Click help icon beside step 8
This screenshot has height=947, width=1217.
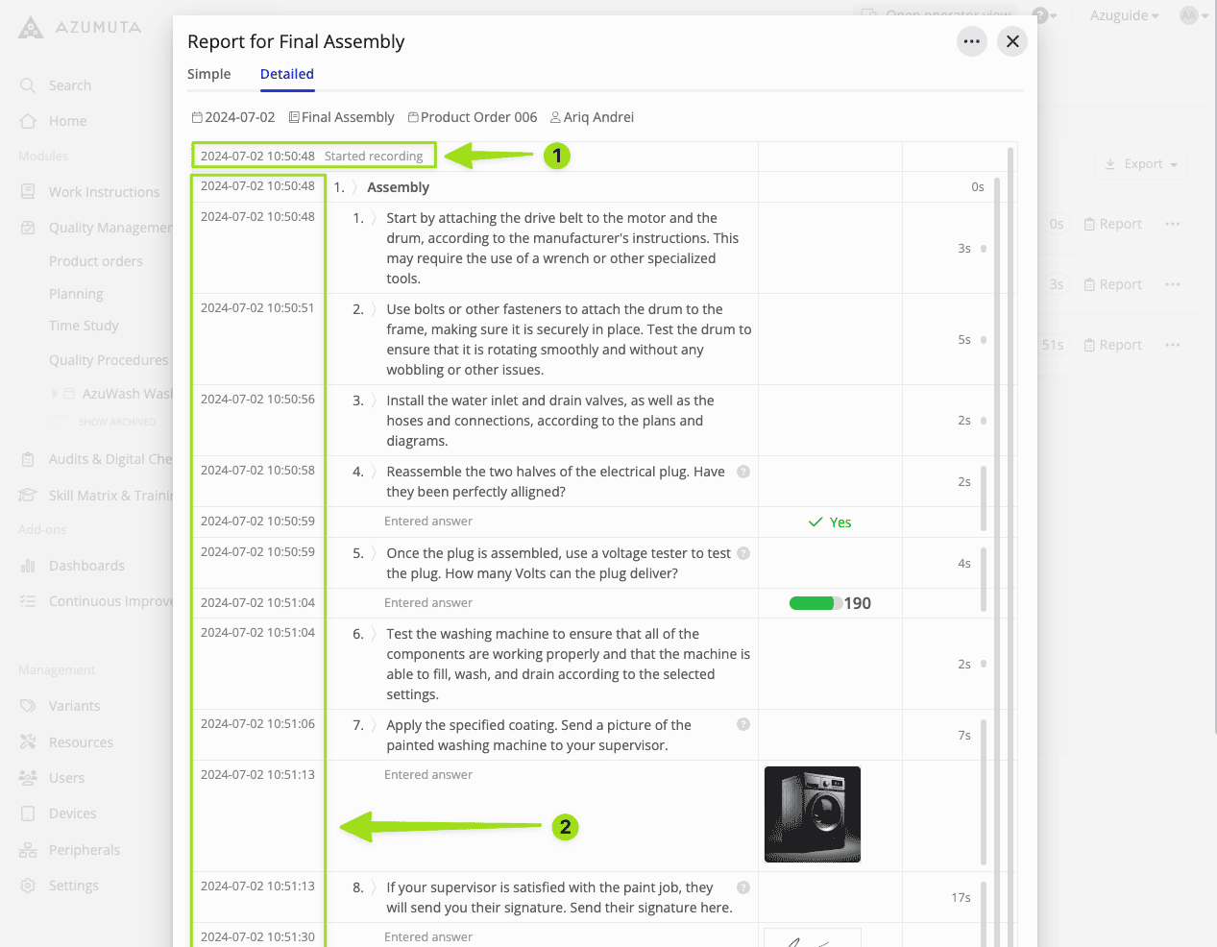point(742,887)
